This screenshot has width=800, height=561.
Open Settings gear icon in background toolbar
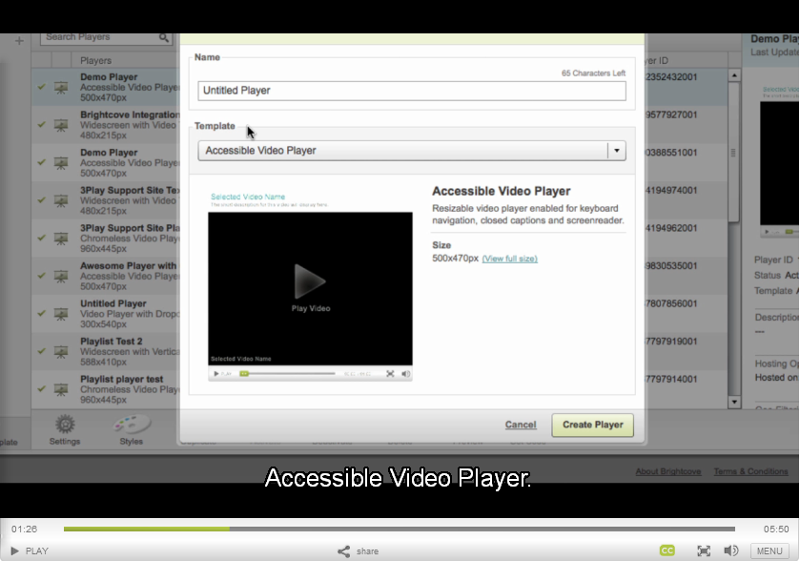[65, 425]
